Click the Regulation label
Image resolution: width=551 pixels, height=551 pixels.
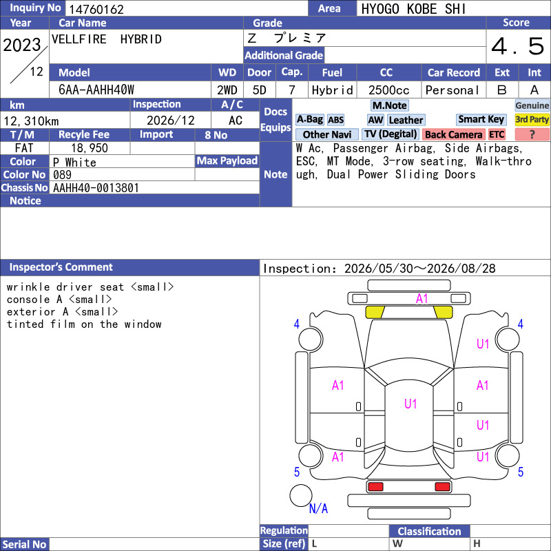pyautogui.click(x=284, y=530)
